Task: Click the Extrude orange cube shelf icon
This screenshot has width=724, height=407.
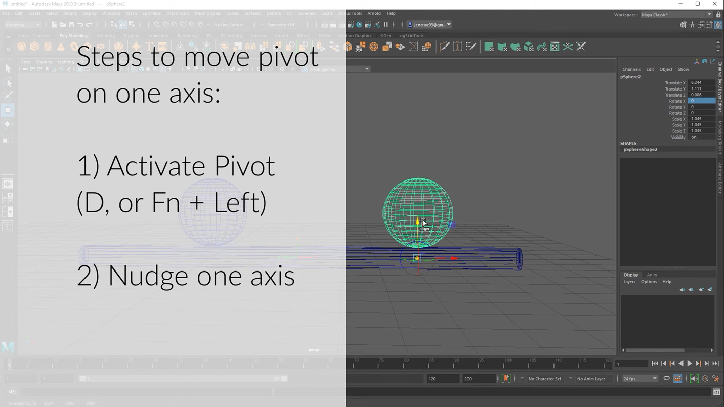Action: click(348, 47)
